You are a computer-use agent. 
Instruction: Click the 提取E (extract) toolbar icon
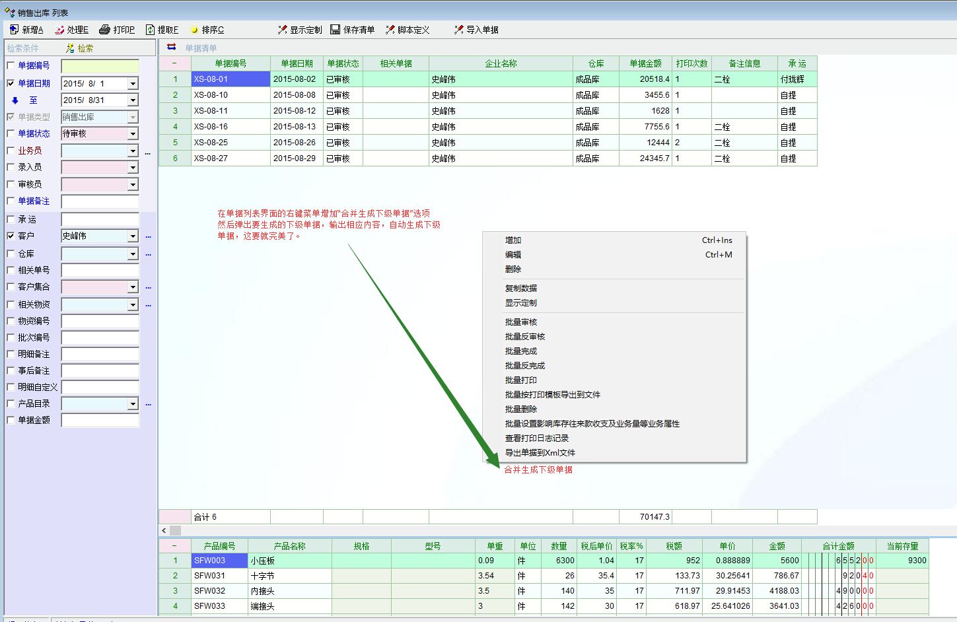[x=151, y=30]
